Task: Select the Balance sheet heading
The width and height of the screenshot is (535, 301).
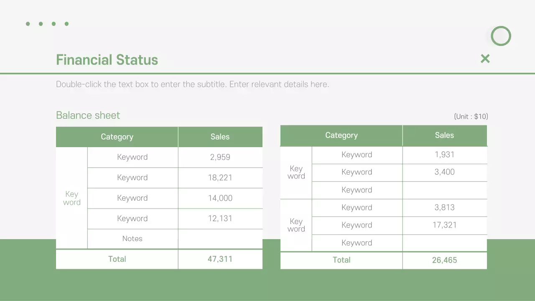Action: pyautogui.click(x=88, y=115)
